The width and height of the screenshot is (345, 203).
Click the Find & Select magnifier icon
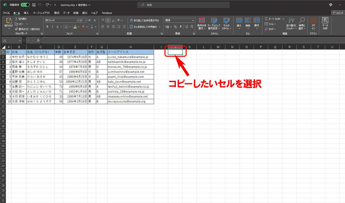coord(302,21)
